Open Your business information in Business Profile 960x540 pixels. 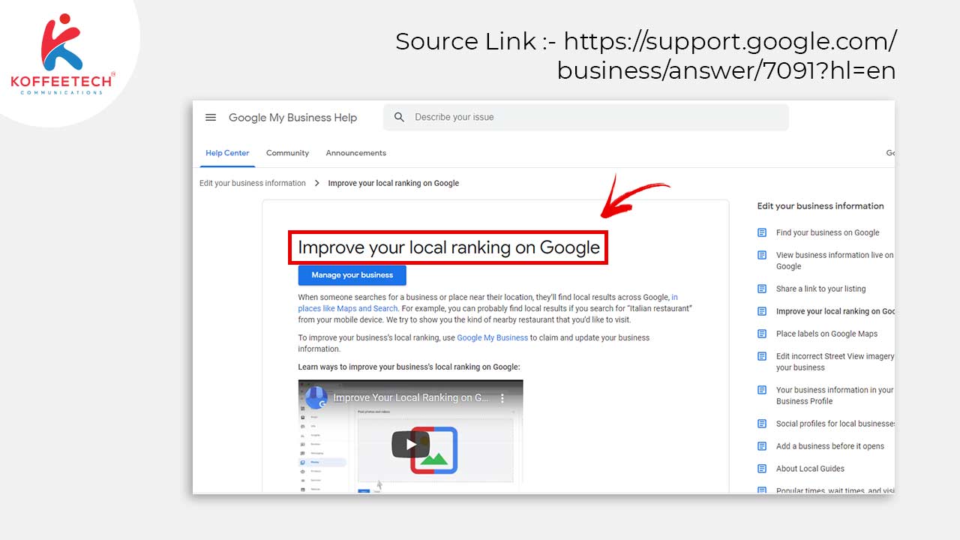(835, 395)
